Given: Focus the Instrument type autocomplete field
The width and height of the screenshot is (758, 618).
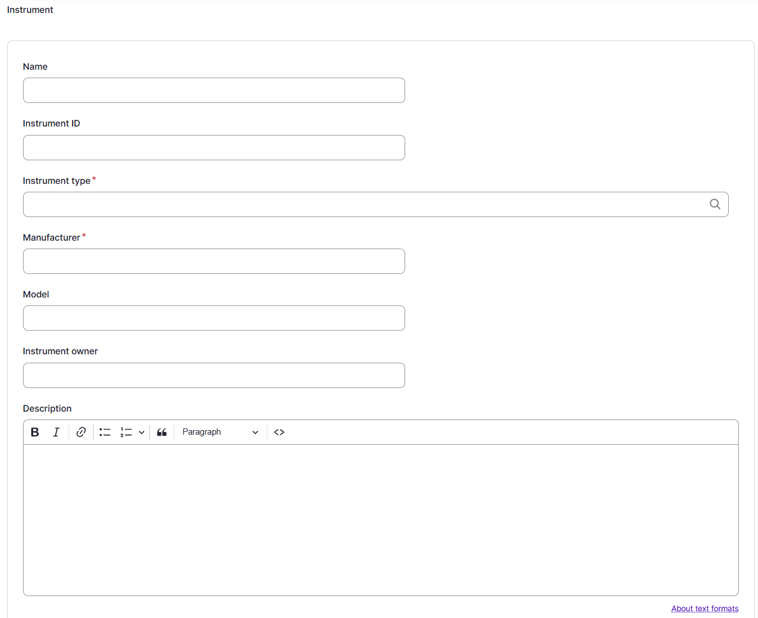Looking at the screenshot, I should coord(375,204).
